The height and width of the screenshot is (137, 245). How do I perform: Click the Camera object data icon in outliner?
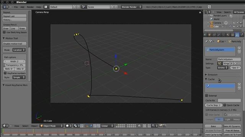pos(226,23)
